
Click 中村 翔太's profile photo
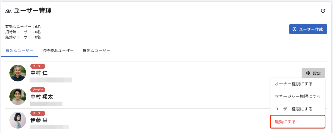tap(18, 97)
